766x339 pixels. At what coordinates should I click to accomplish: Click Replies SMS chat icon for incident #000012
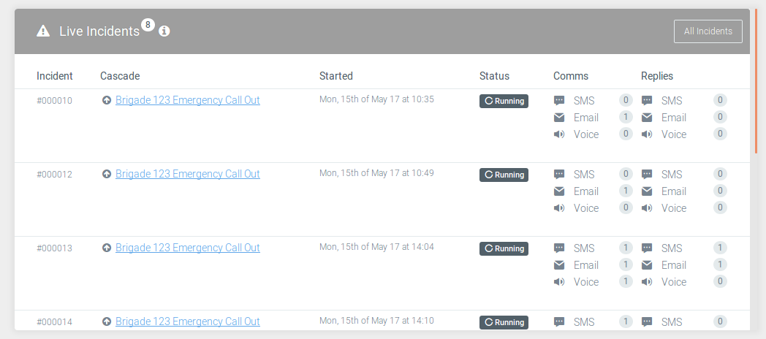[647, 175]
